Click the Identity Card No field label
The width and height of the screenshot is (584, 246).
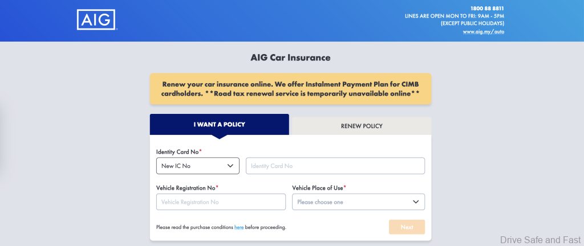(179, 152)
